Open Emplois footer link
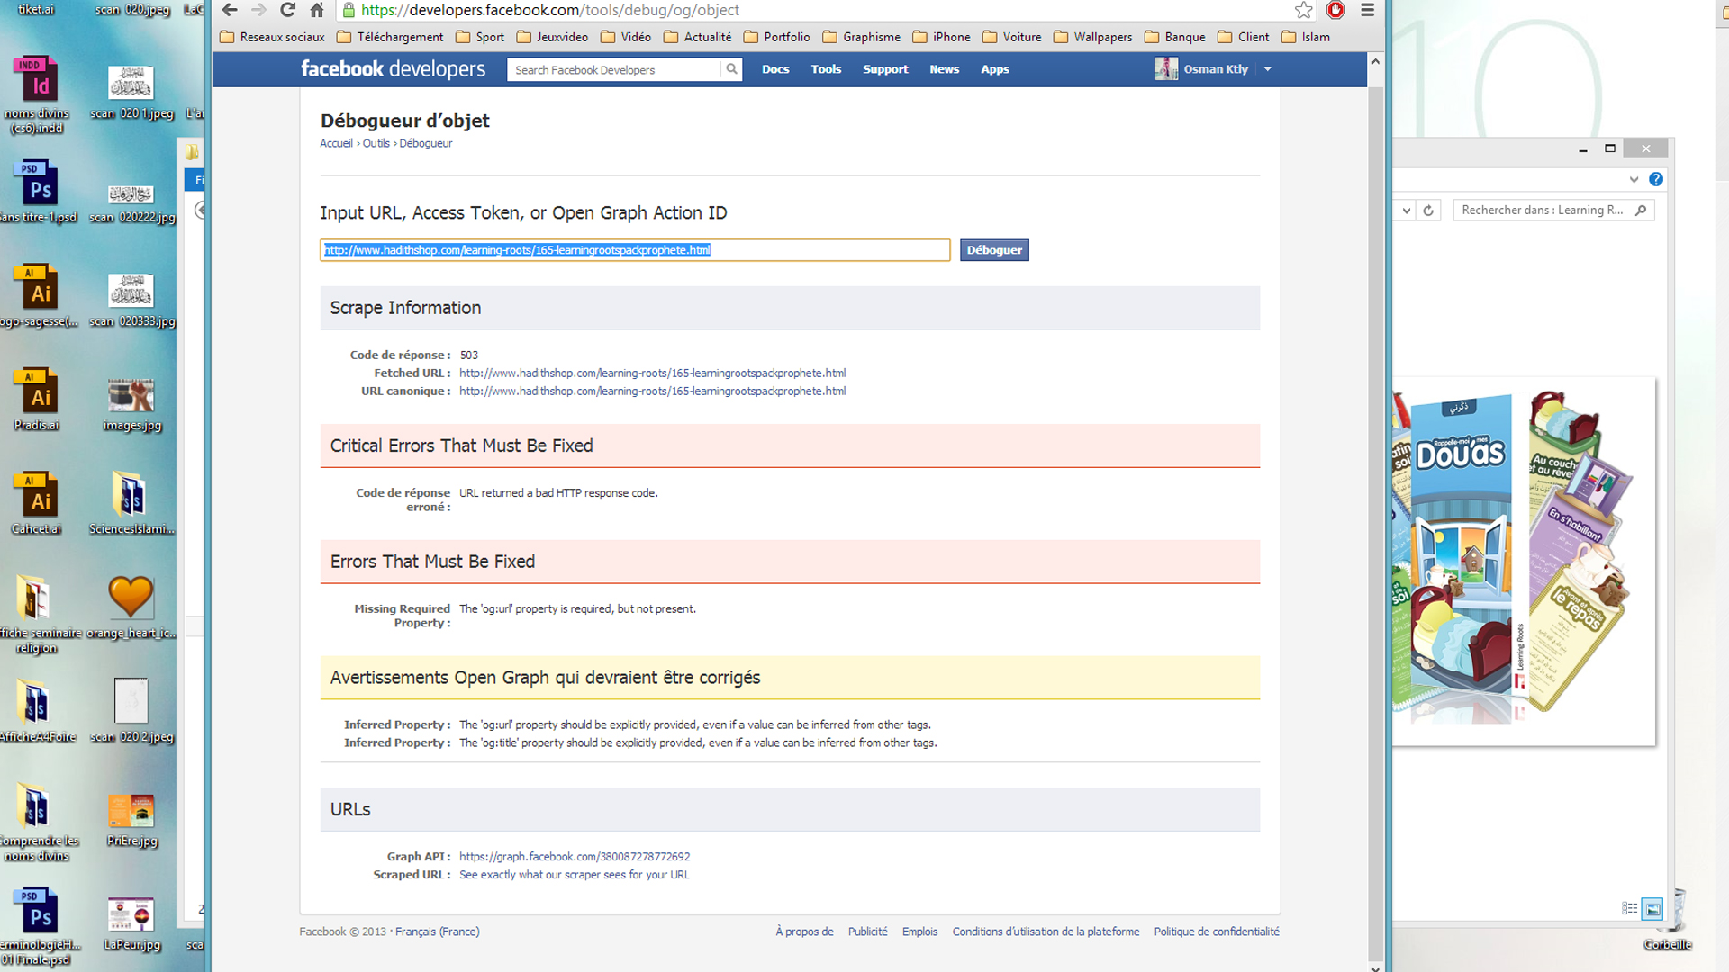Viewport: 1729px width, 972px height. point(919,931)
